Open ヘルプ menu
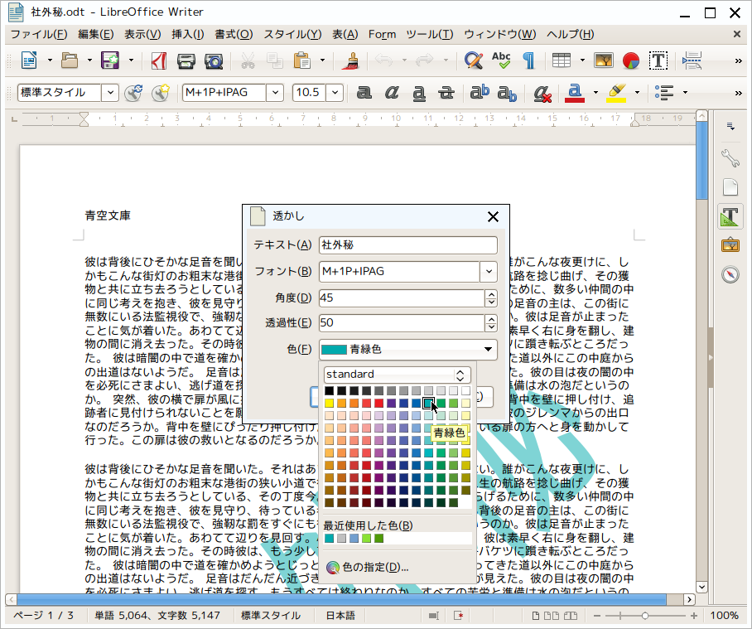 (571, 35)
